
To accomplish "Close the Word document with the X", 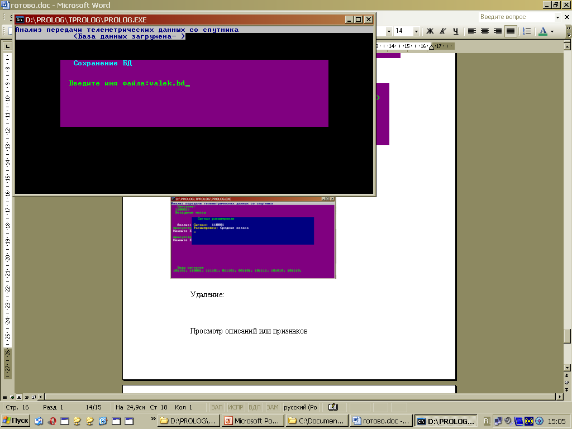I will 568,17.
